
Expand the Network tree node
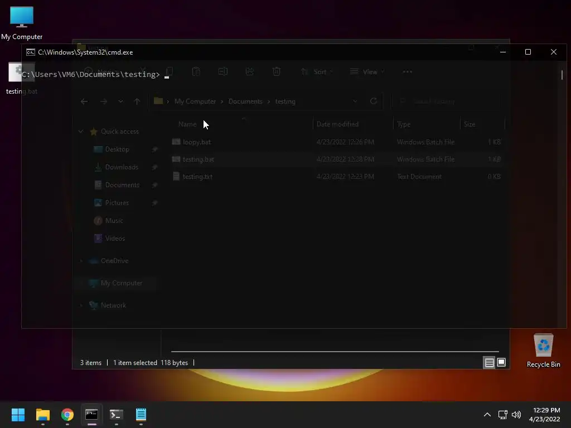point(81,305)
